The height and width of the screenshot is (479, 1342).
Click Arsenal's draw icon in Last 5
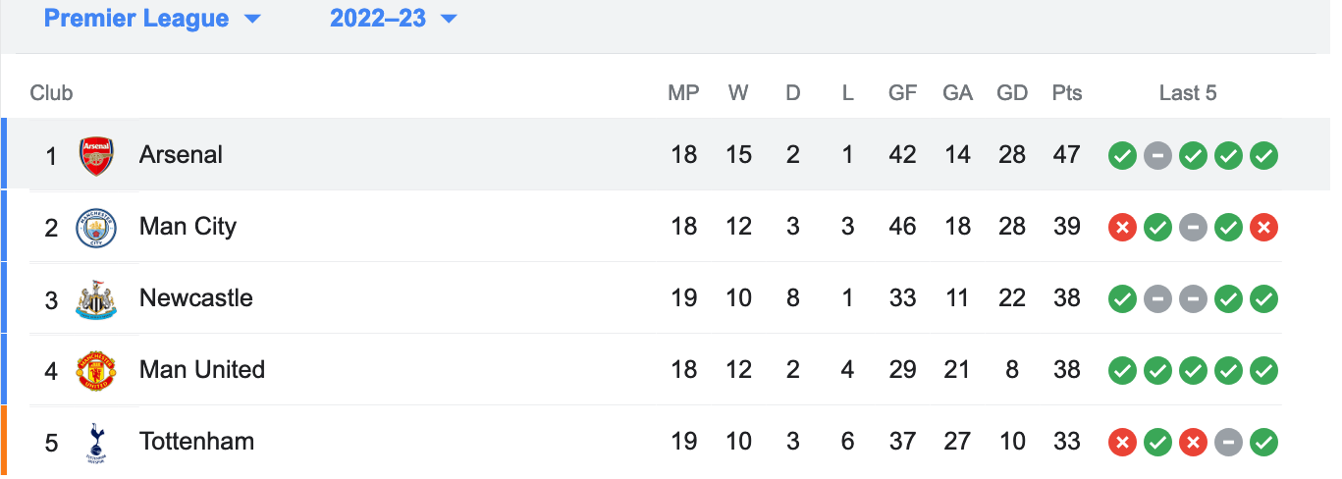pos(1158,155)
